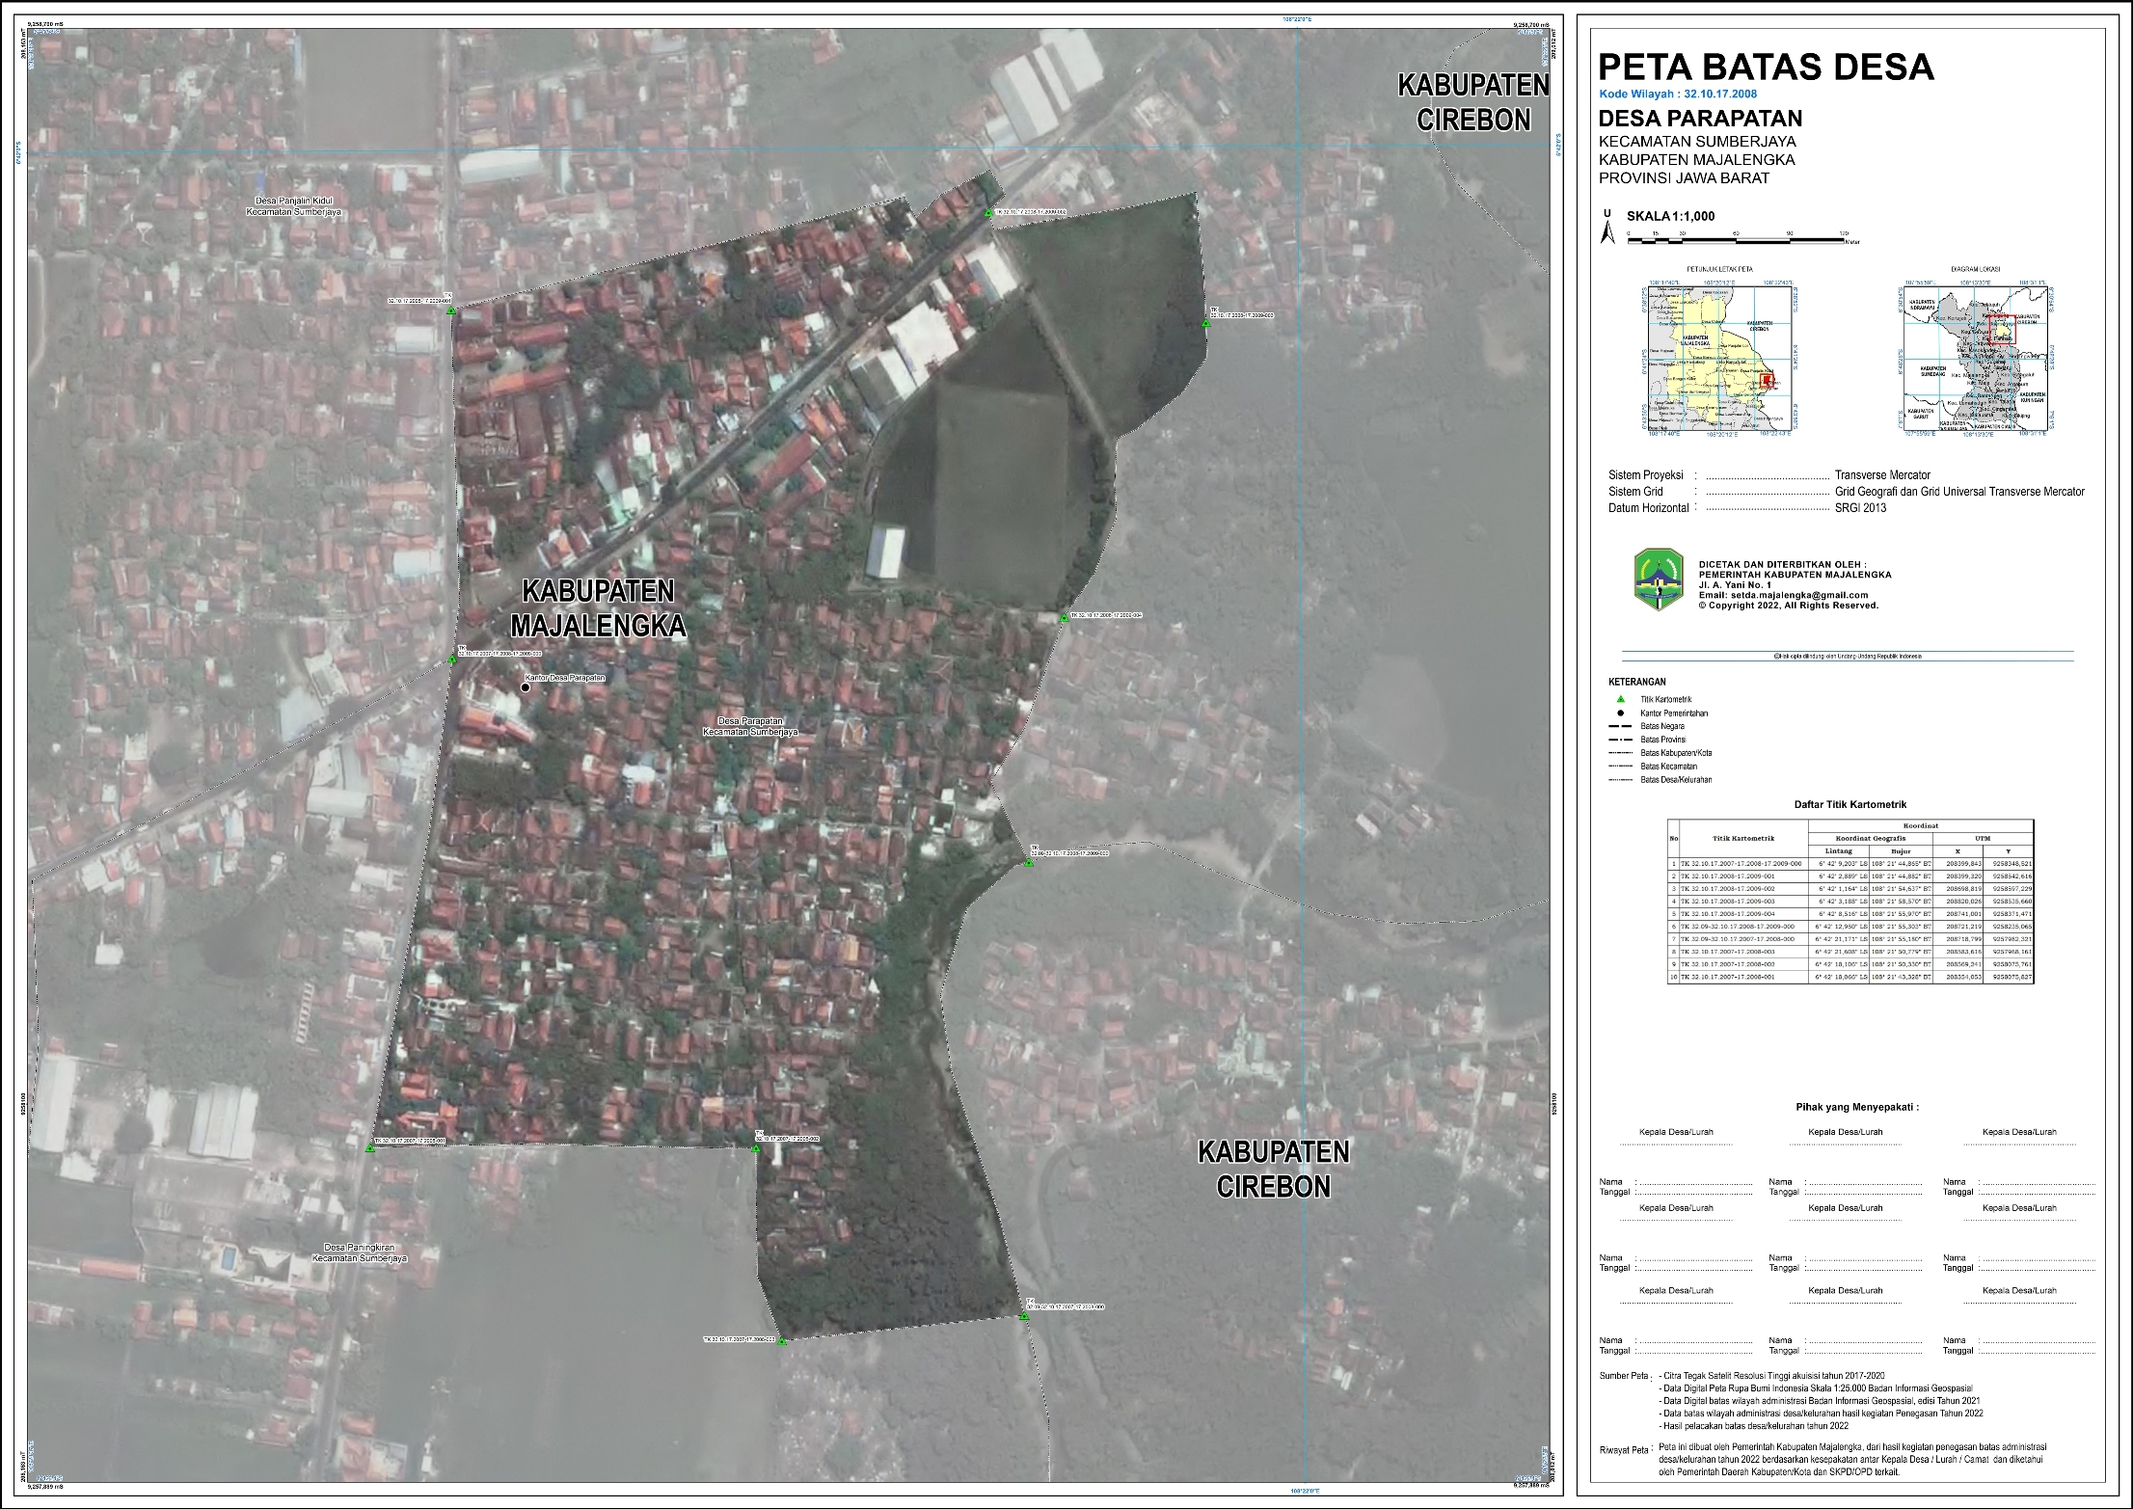Click map marker TK 32.09-32.10.17.2008-17.2009-000

1029,861
